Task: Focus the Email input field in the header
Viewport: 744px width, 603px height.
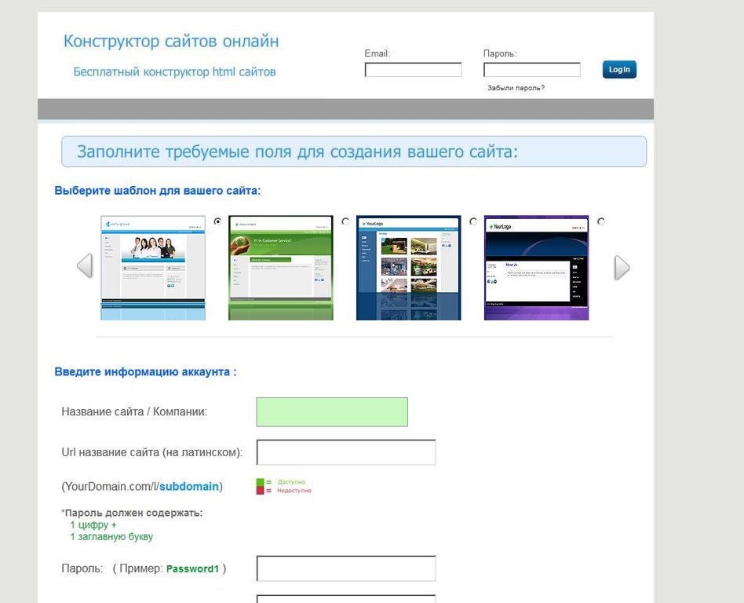Action: 414,70
